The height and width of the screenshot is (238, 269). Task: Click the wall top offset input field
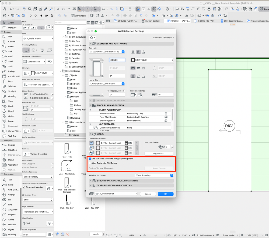117,60
